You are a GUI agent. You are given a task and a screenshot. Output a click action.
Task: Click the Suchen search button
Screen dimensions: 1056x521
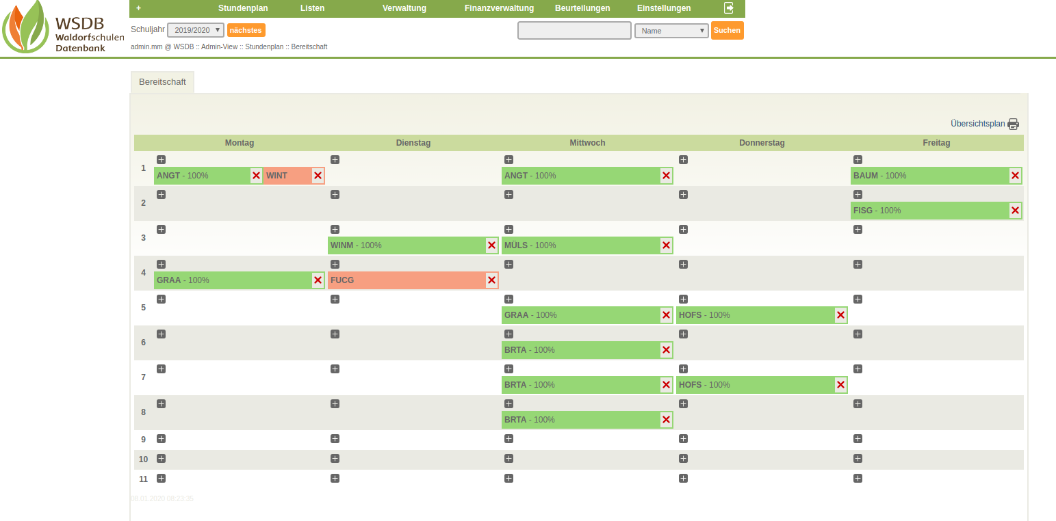727,30
